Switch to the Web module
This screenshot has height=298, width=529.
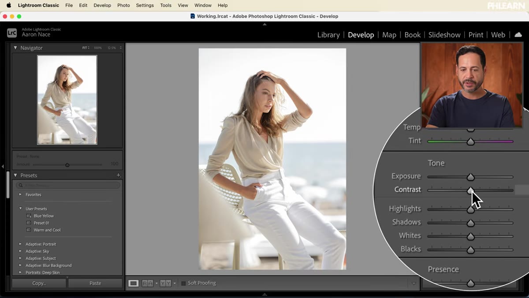point(498,35)
